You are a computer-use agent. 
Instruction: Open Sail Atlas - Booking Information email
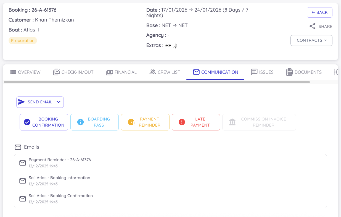[x=170, y=181]
